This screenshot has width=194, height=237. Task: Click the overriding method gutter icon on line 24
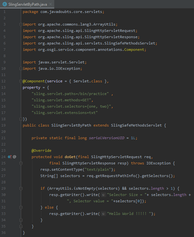(x=10, y=157)
